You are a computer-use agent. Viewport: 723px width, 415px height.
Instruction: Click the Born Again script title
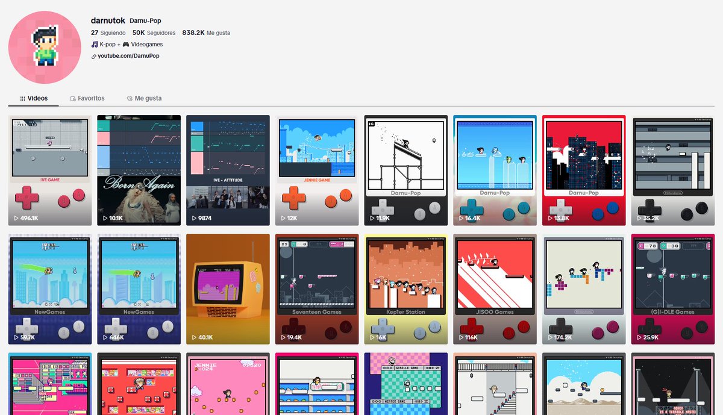(x=139, y=183)
